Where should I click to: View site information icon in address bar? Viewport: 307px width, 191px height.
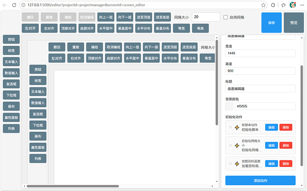[23, 5]
